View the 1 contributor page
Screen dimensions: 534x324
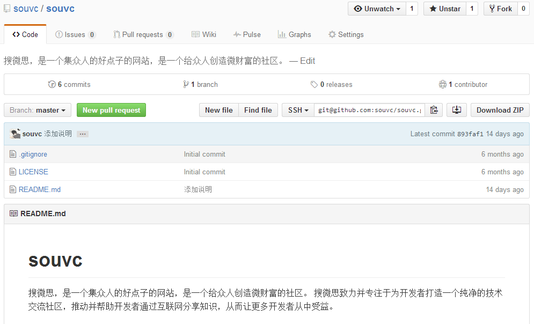point(463,84)
